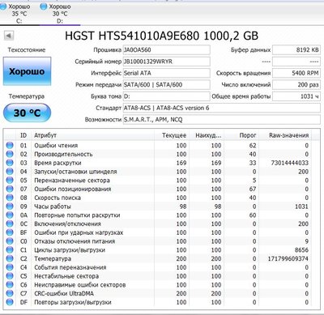324x315 pixels.
Task: Click the 30 °C temperature button
Action: pyautogui.click(x=27, y=113)
